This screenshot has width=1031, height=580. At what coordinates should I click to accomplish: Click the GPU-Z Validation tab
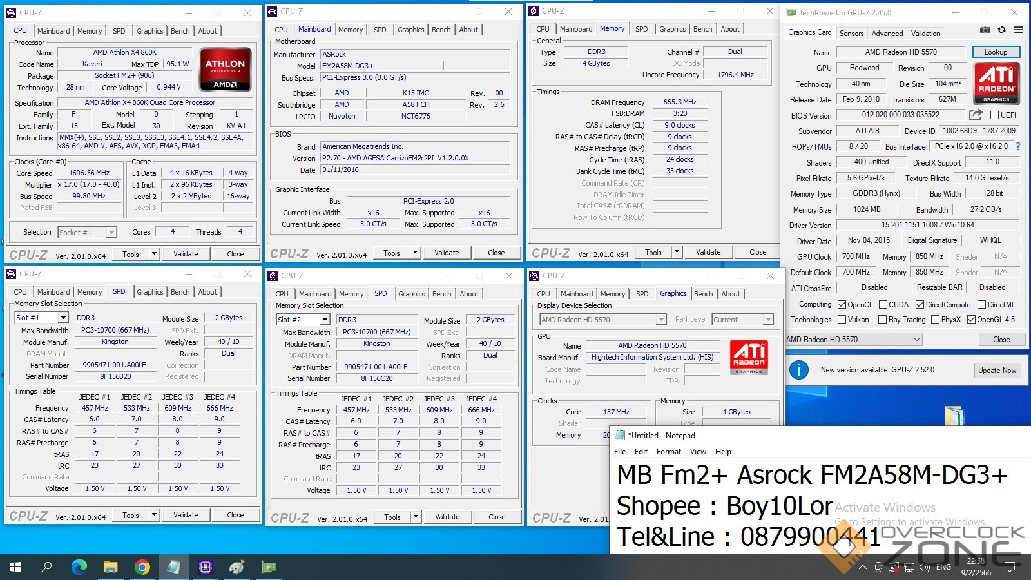[925, 34]
